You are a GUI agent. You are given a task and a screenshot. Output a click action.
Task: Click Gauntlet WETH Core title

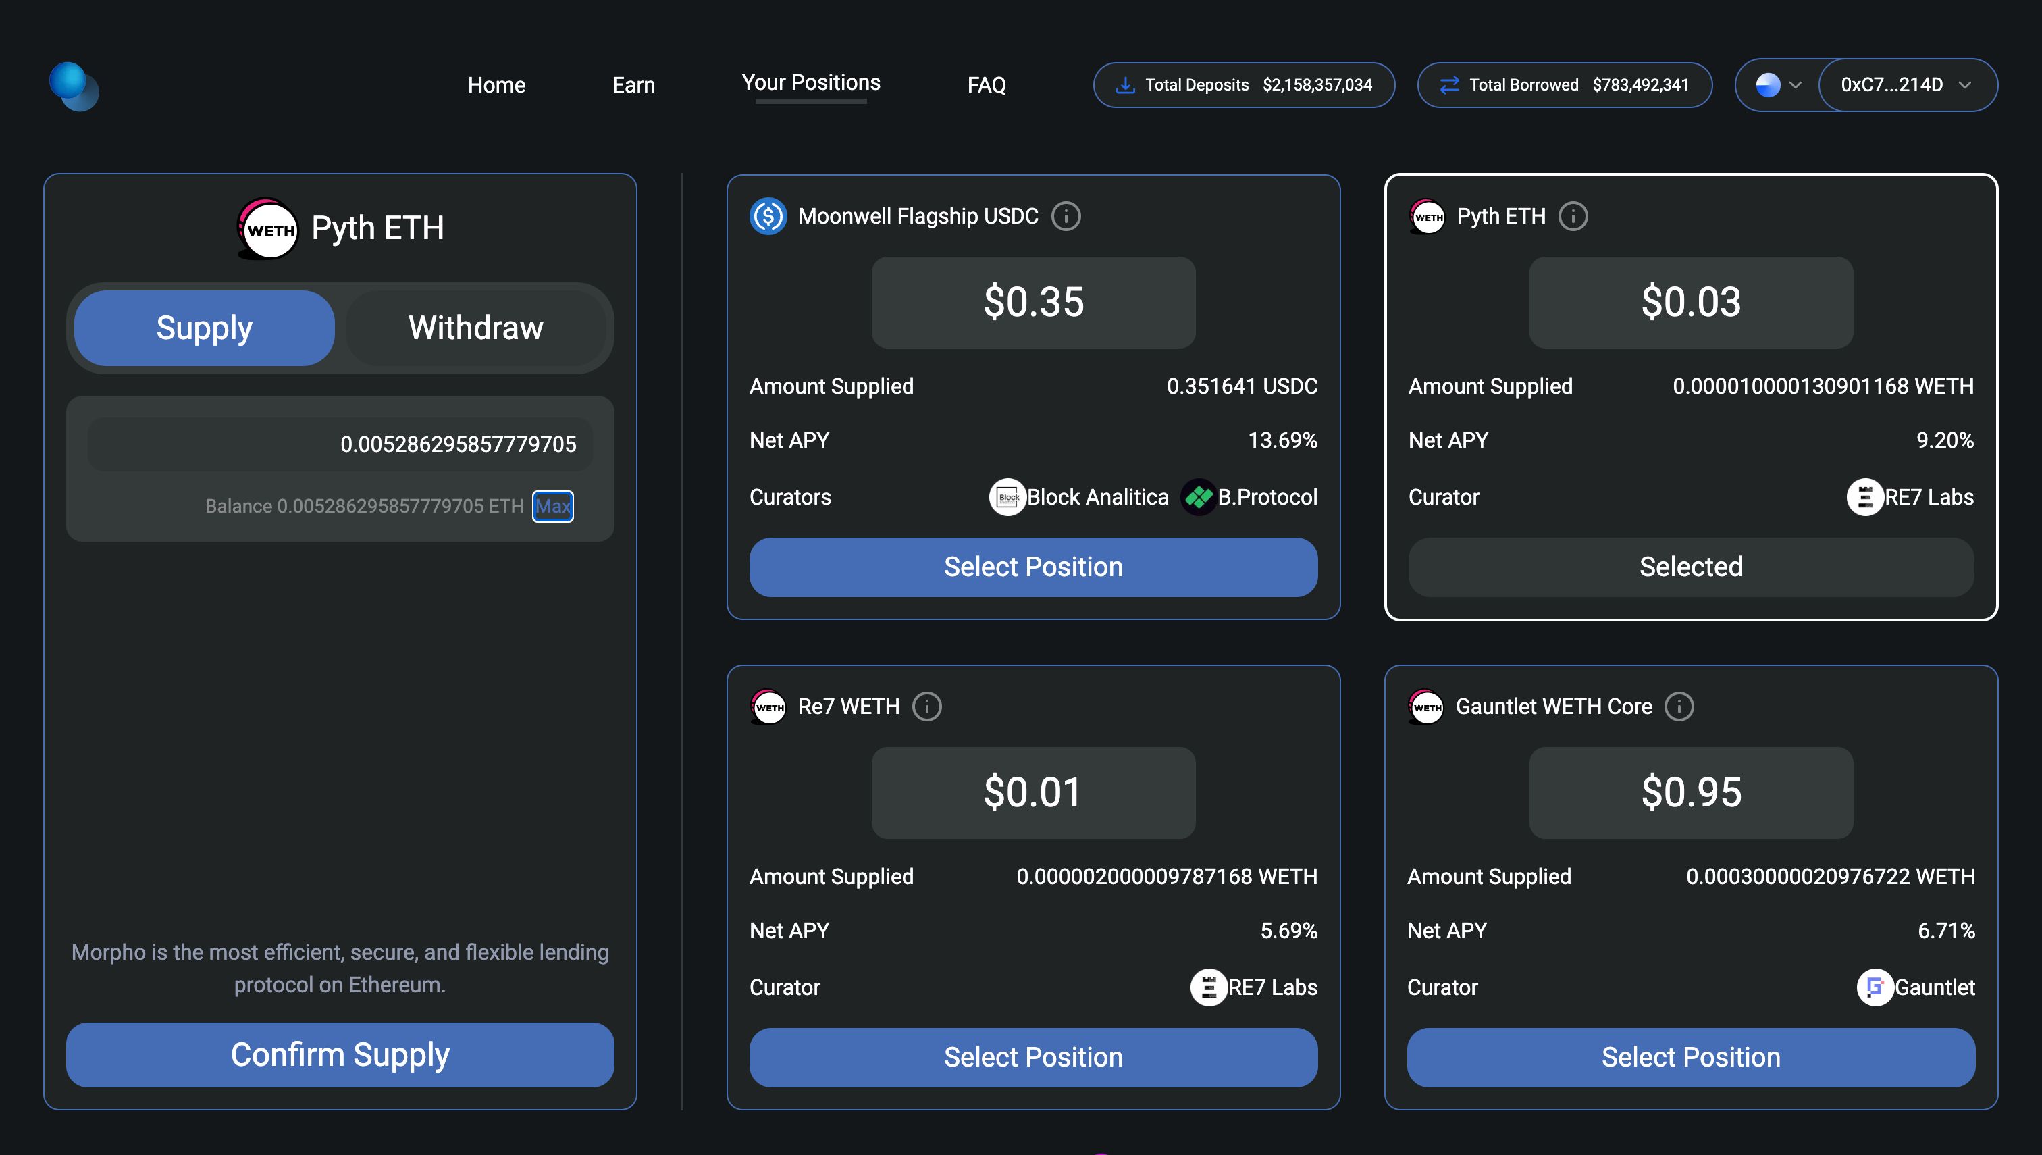point(1554,706)
